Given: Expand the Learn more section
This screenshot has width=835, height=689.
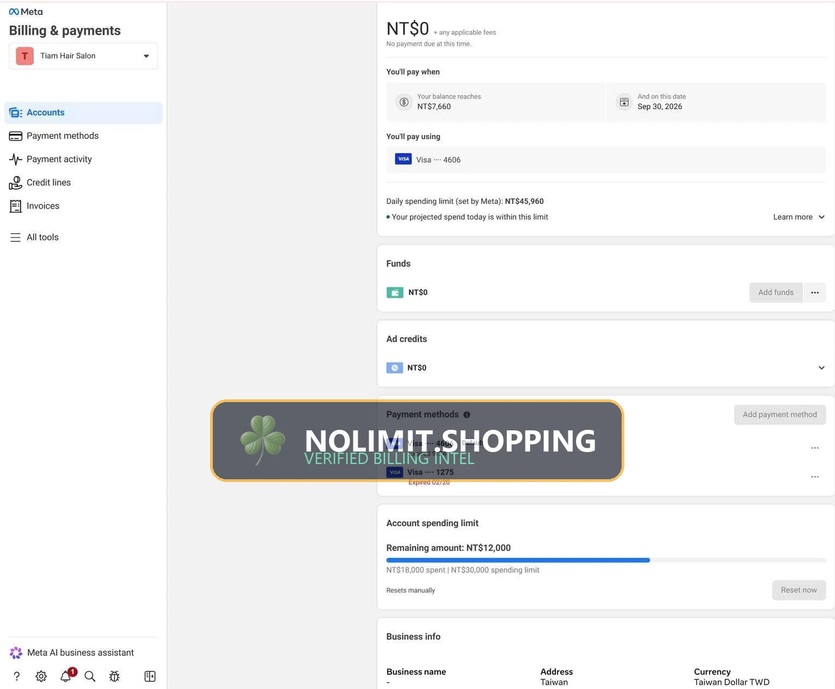Looking at the screenshot, I should tap(799, 217).
